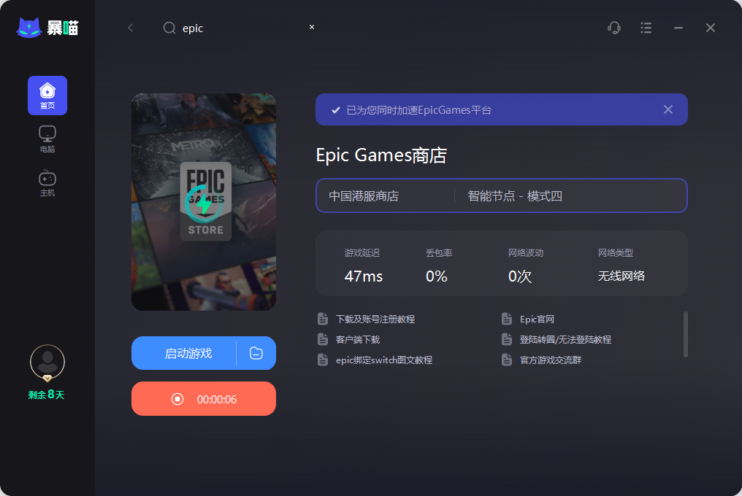The width and height of the screenshot is (742, 496).
Task: Click the 暴喵 cat logo
Action: coord(47,28)
